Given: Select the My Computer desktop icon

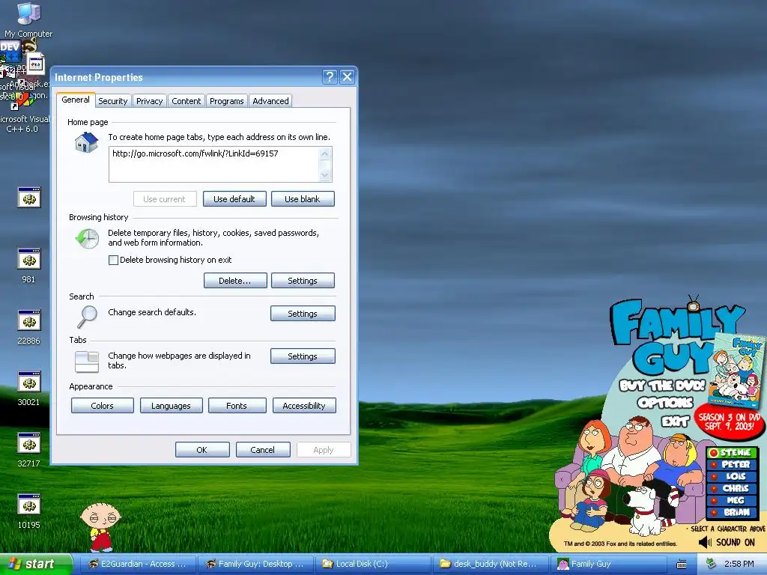Looking at the screenshot, I should pyautogui.click(x=28, y=19).
